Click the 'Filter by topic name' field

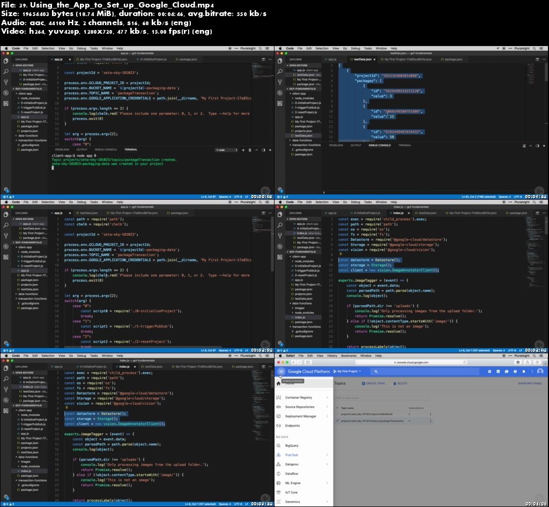[381, 398]
